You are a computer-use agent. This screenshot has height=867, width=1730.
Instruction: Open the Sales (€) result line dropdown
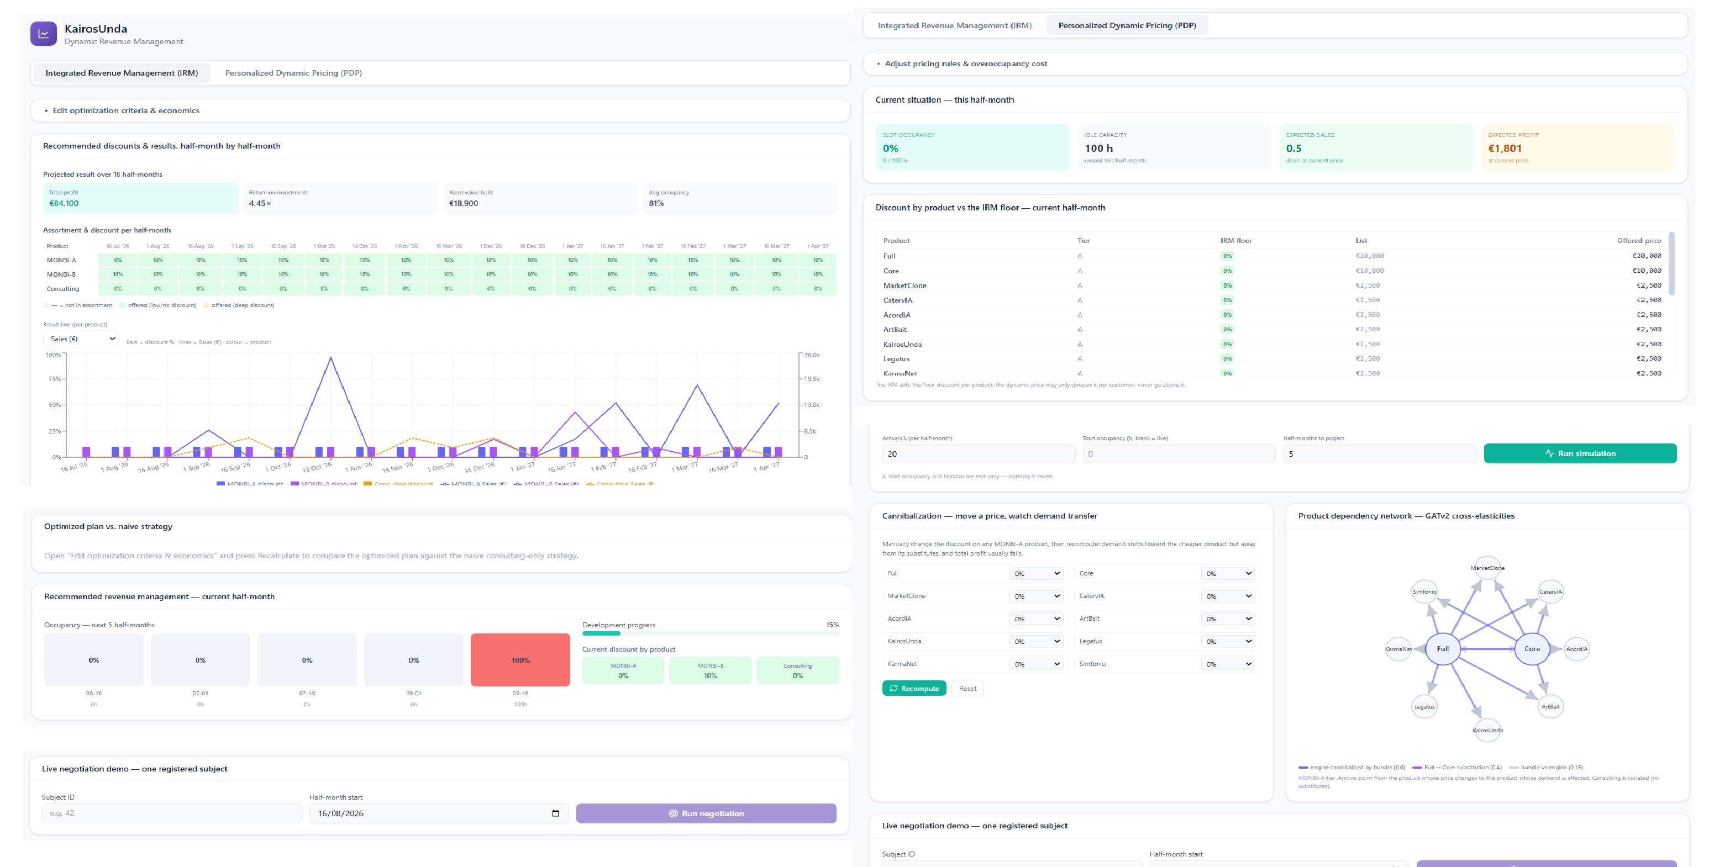click(x=81, y=339)
